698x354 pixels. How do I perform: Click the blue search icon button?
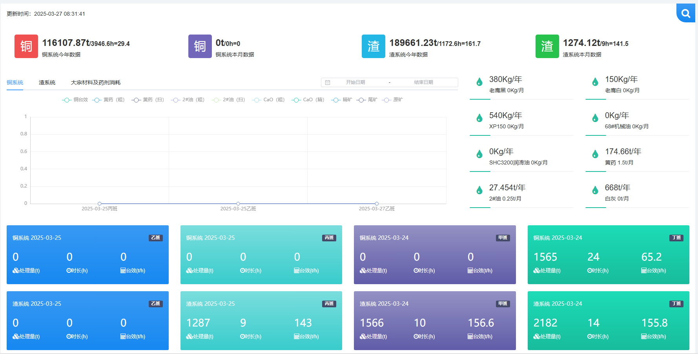[x=685, y=14]
